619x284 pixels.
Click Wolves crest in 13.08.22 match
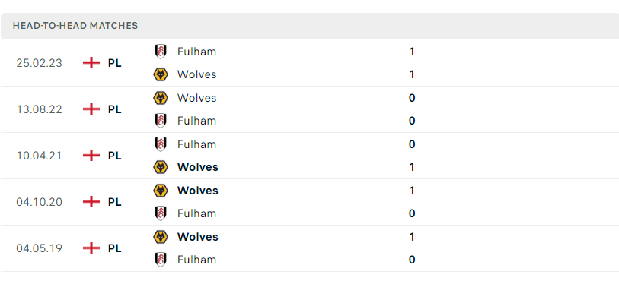[161, 98]
